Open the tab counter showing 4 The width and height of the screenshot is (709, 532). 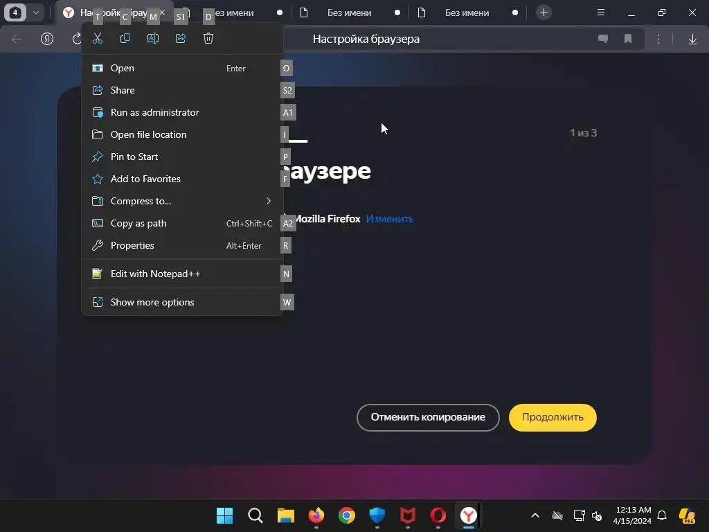pos(15,12)
